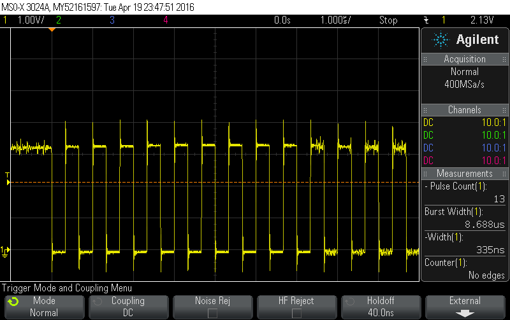The image size is (510, 320).
Task: Open the Measurements panel header
Action: (465, 174)
